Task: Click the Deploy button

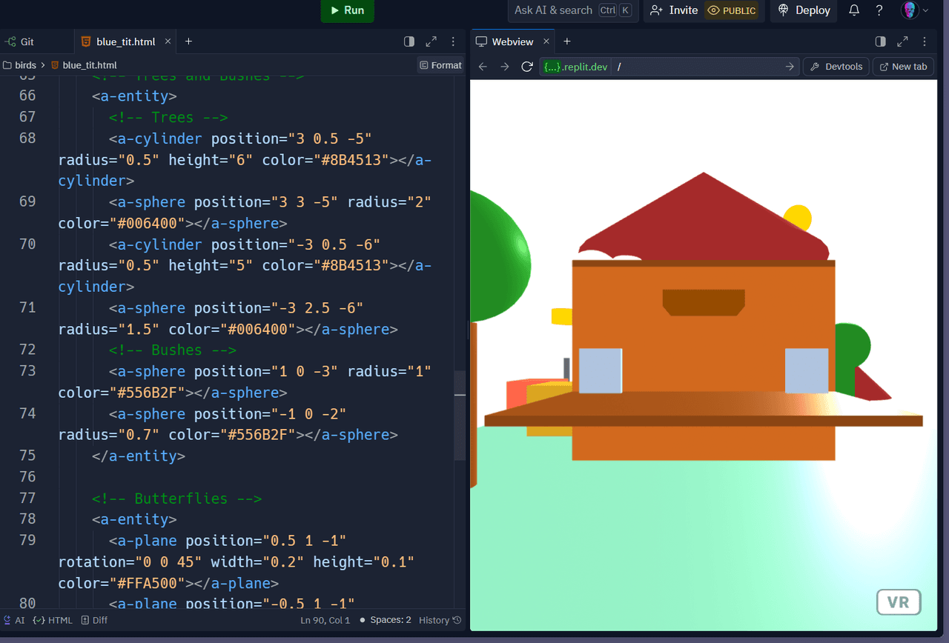Action: pos(804,10)
